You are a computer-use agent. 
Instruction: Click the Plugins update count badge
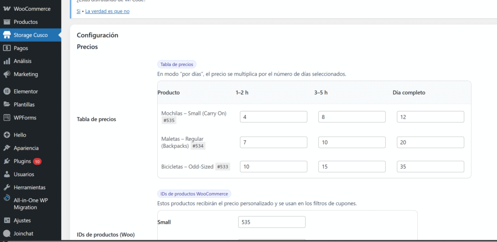[x=37, y=161]
